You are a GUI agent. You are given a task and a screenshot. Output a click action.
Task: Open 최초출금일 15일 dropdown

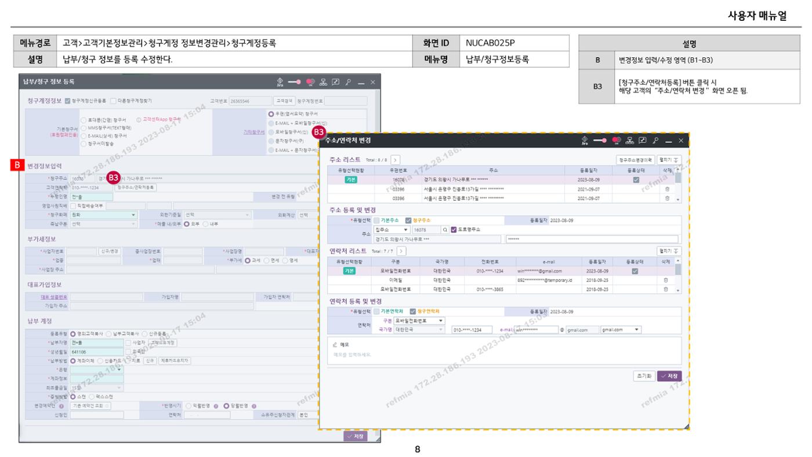[x=97, y=387]
